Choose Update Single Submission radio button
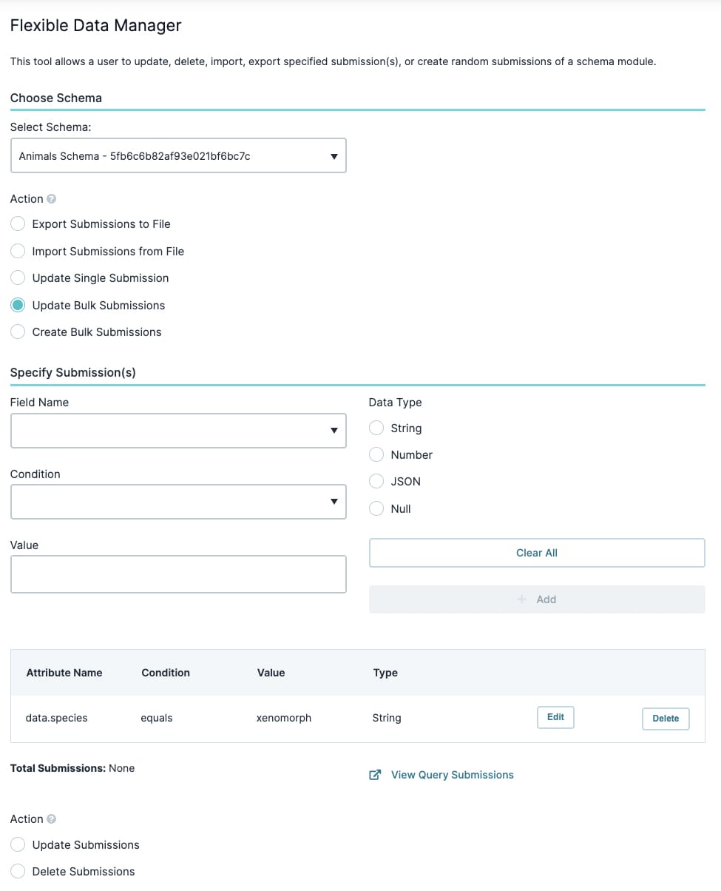Viewport: 721px width, 891px height. [18, 278]
